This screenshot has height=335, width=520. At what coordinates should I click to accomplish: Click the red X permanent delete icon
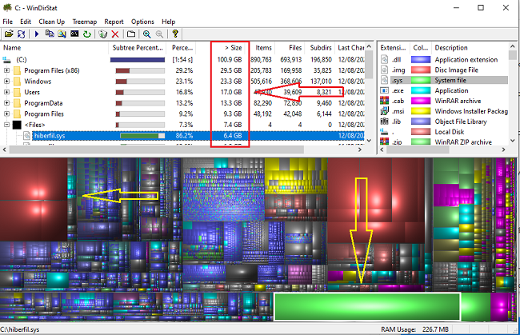pyautogui.click(x=115, y=34)
